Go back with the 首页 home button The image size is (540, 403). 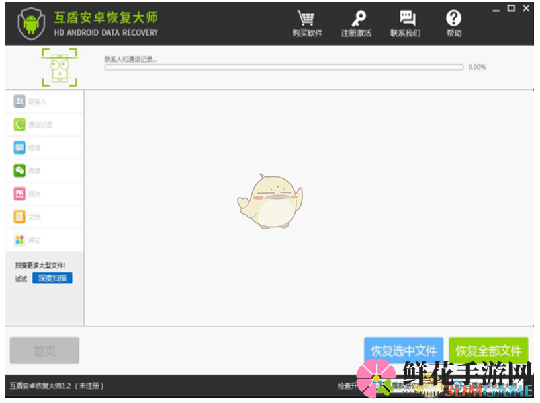[44, 350]
